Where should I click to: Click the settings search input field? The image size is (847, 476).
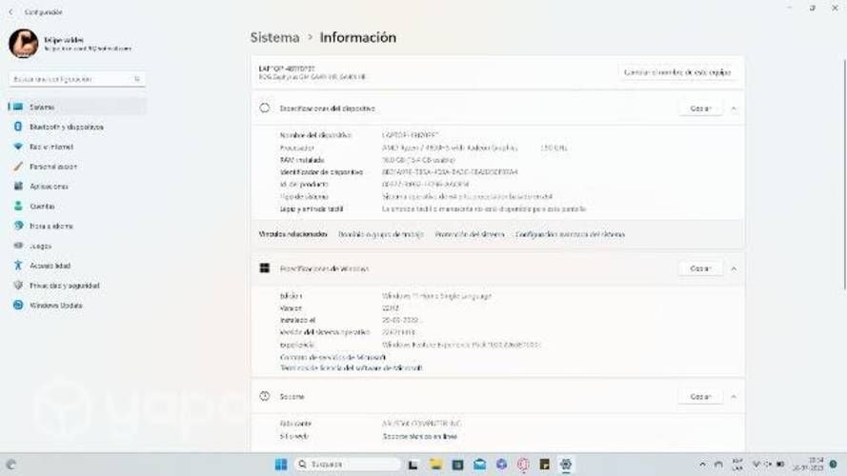point(77,79)
